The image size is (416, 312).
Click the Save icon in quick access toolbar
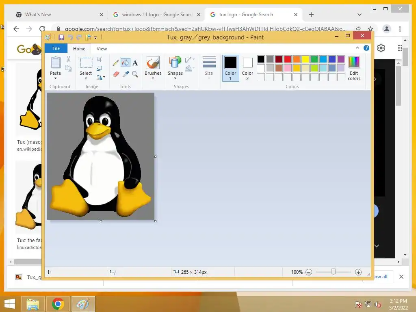tap(61, 37)
